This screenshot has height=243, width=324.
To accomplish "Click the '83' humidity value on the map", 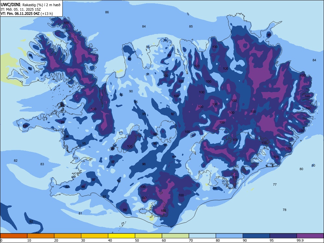I will pyautogui.click(x=42, y=164).
